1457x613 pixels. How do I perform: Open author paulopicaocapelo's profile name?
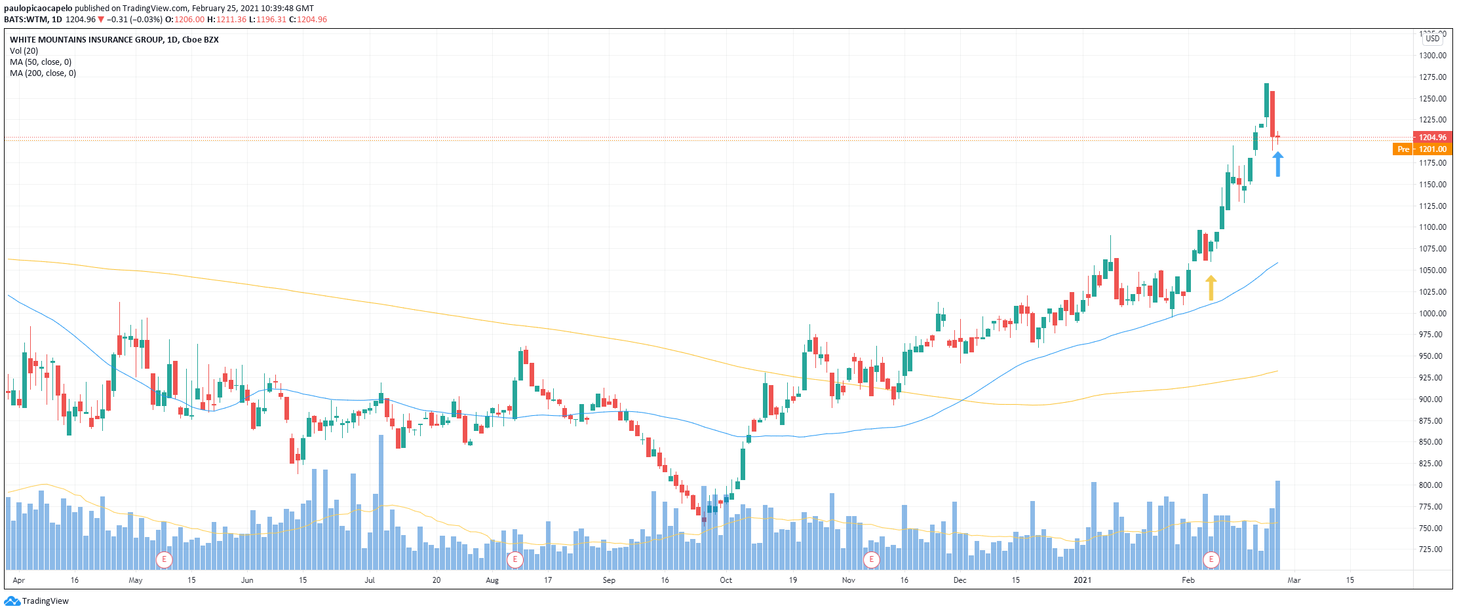point(38,9)
